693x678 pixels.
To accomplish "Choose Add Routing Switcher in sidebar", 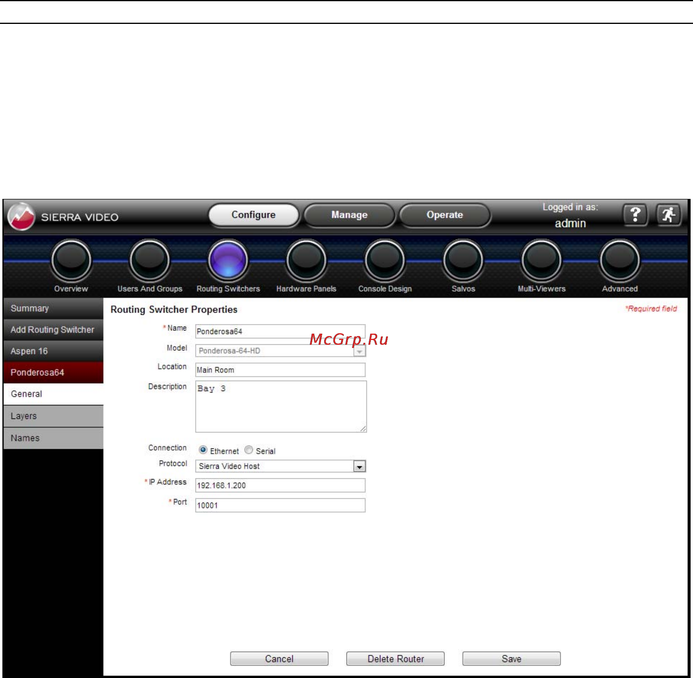I will tap(53, 330).
